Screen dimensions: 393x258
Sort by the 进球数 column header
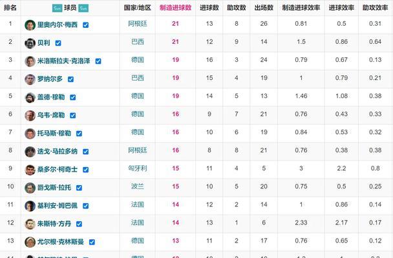point(209,8)
